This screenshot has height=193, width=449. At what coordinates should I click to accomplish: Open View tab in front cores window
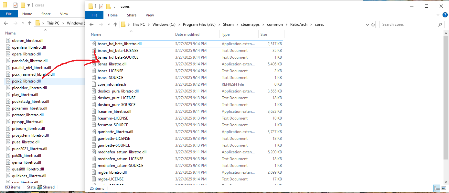150,15
